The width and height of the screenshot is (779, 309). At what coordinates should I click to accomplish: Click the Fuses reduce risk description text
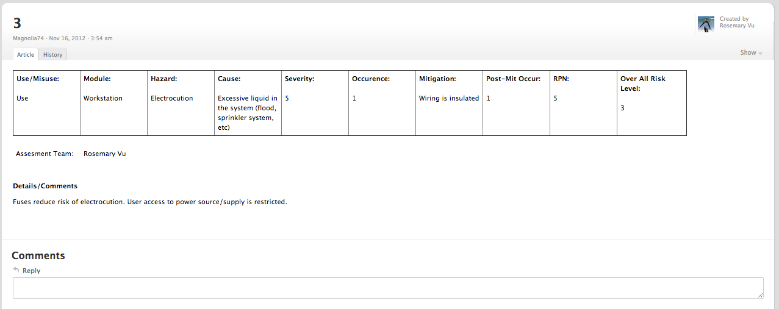149,202
